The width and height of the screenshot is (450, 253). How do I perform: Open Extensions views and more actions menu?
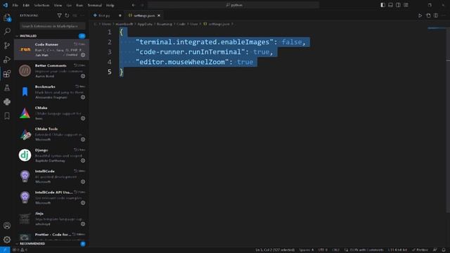click(82, 15)
